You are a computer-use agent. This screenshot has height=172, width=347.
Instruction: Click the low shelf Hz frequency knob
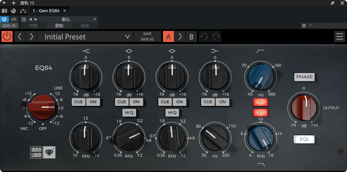tap(215, 138)
